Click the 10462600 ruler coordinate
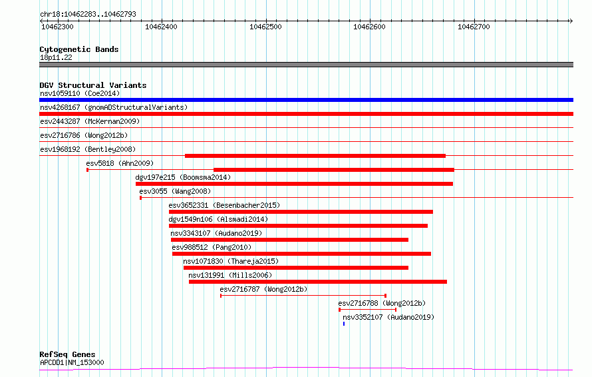592x377 pixels. coord(369,27)
